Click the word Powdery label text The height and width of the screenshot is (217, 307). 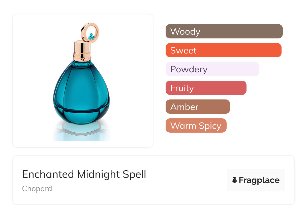189,69
